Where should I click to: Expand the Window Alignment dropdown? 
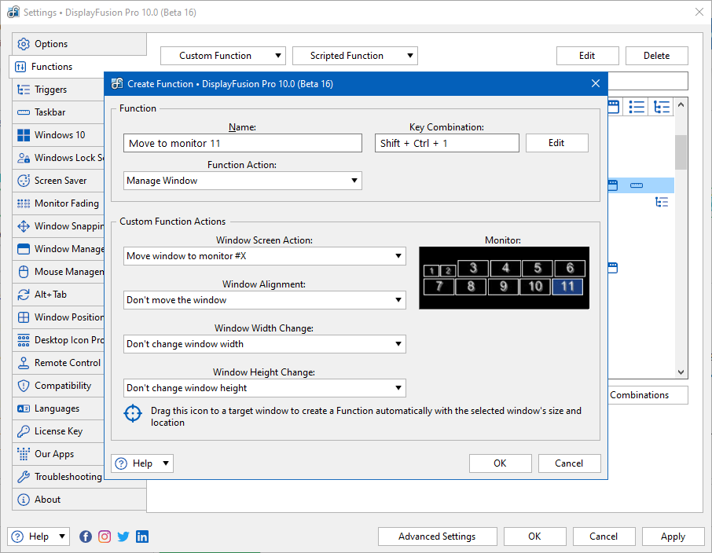(x=265, y=300)
